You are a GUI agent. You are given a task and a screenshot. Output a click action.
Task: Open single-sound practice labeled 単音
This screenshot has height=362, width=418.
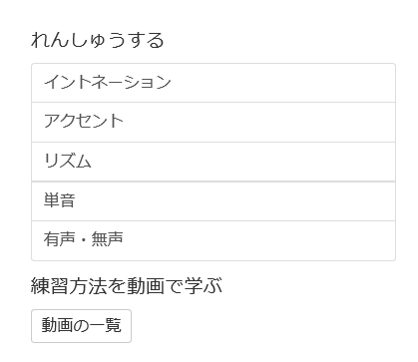[213, 201]
